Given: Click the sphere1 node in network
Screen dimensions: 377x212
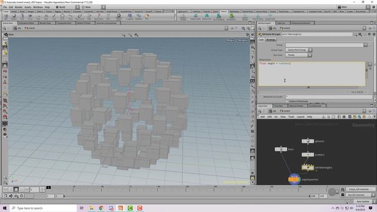Looking at the screenshot, I should 307,141.
